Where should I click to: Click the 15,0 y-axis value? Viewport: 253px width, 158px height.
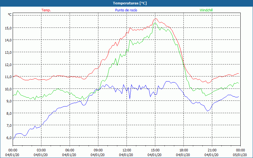pos(8,28)
